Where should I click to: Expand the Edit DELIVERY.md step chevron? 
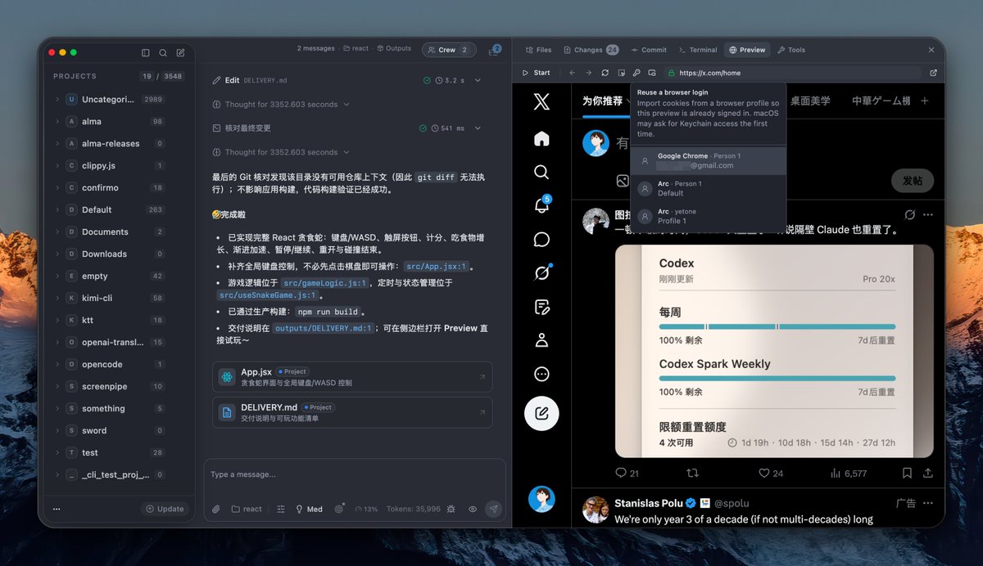click(x=478, y=80)
